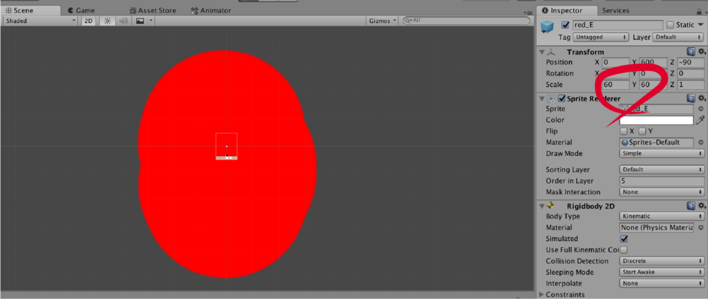Edit Position Z field value -90
This screenshot has height=299, width=708.
pyautogui.click(x=691, y=62)
